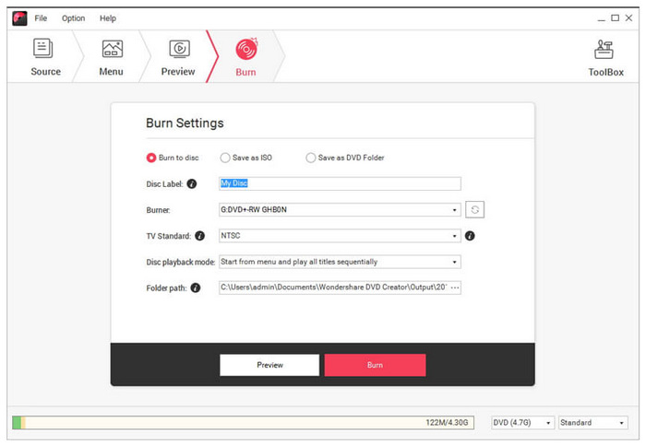
Task: Click the Burn Settings heading
Action: tap(185, 123)
